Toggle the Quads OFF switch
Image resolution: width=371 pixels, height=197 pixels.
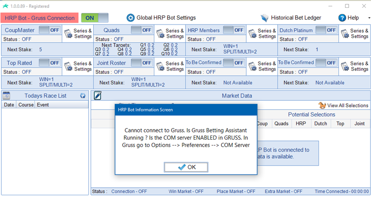tap(141, 30)
